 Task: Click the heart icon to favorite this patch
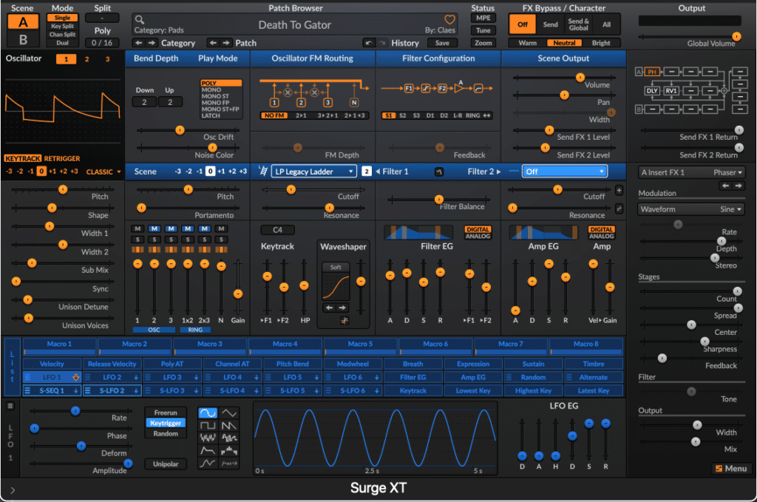[x=449, y=21]
